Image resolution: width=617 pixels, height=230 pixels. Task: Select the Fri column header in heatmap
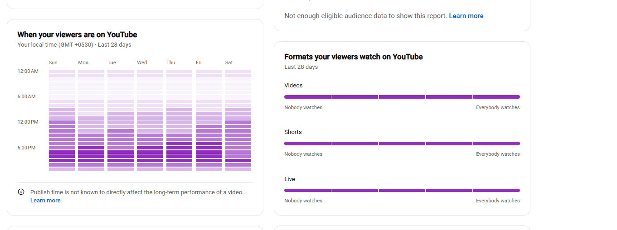coord(199,62)
